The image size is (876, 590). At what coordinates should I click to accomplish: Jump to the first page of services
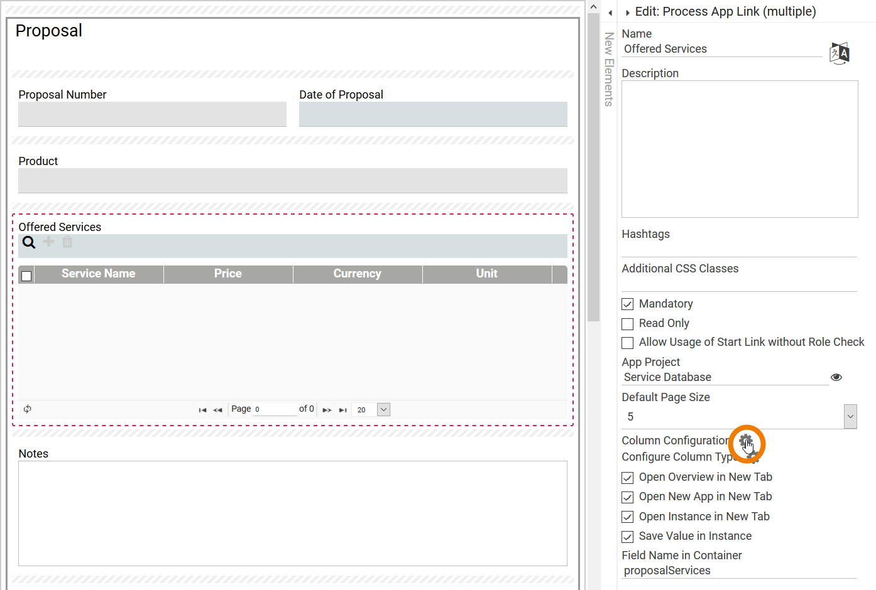pos(202,409)
